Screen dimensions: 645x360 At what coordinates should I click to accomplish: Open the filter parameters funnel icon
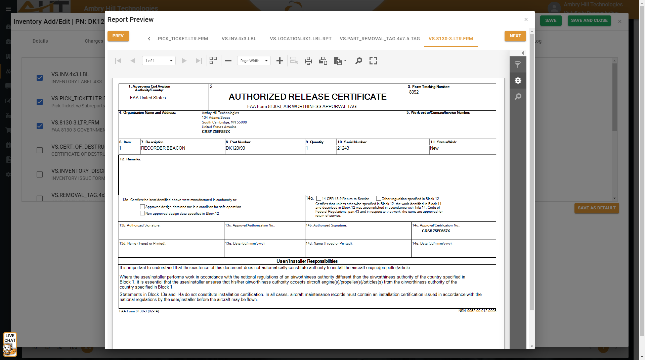(518, 64)
